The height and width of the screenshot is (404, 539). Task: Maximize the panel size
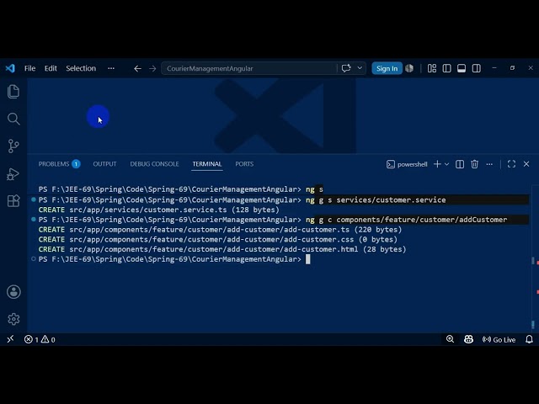click(511, 164)
